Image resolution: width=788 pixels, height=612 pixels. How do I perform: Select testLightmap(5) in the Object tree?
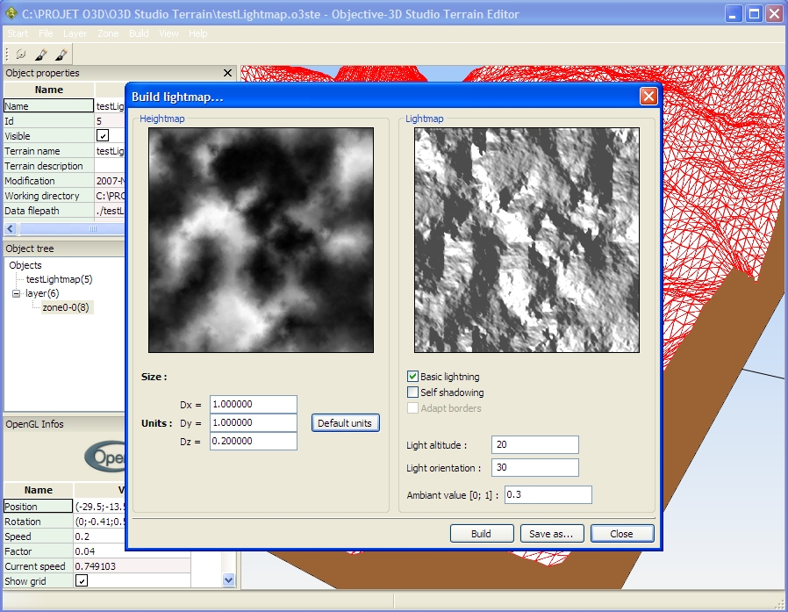point(60,279)
